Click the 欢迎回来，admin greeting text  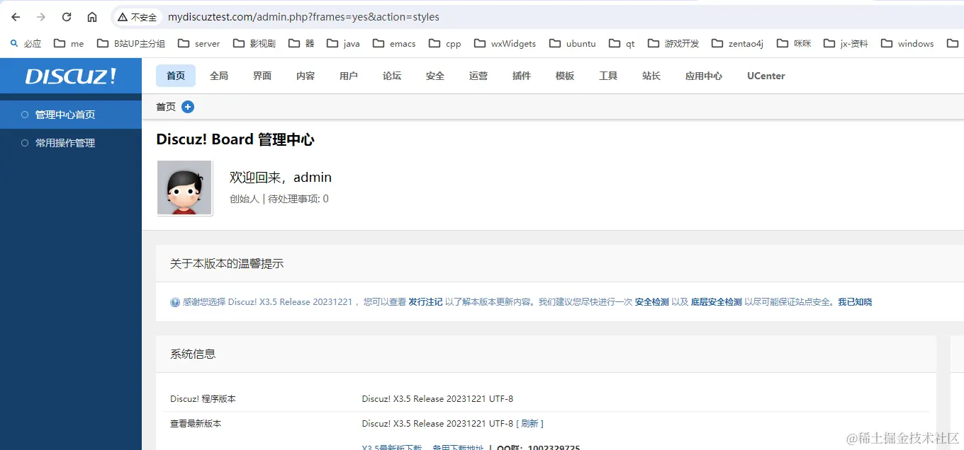pyautogui.click(x=281, y=178)
